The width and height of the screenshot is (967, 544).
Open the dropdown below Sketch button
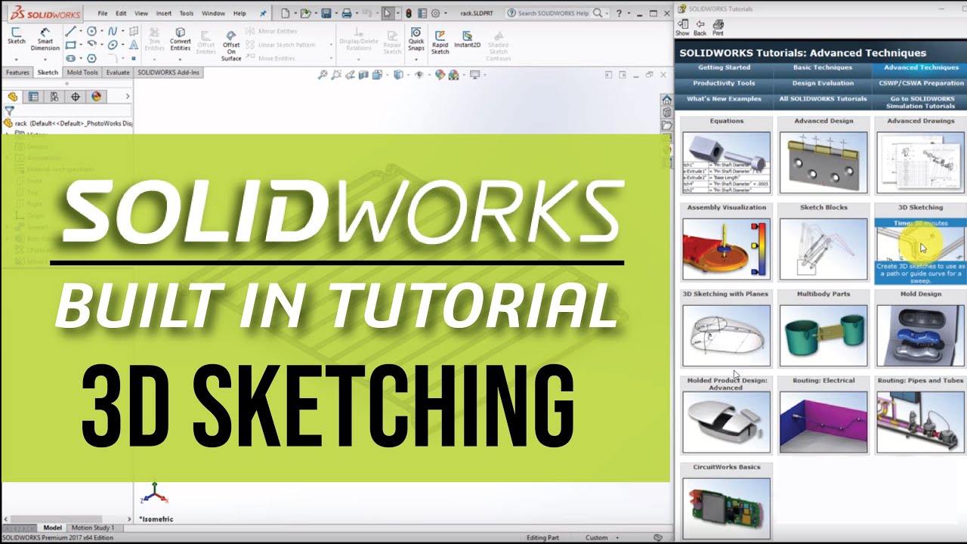pos(16,58)
